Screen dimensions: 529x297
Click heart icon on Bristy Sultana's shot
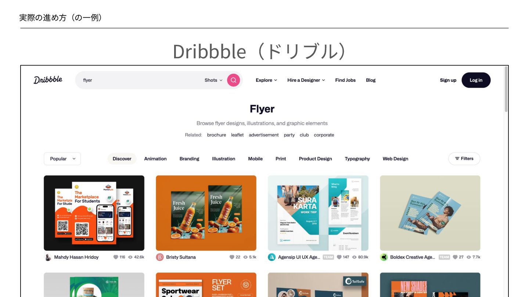pos(232,257)
